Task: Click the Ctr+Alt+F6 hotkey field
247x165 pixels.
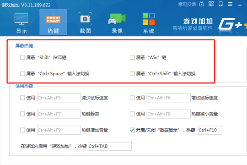Action: (169, 98)
